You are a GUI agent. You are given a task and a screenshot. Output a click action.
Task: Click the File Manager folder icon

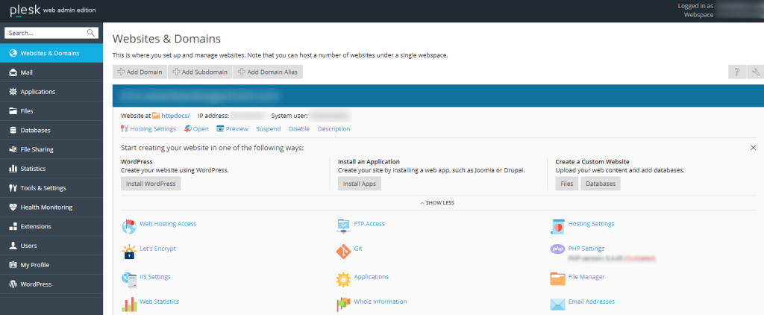click(557, 278)
